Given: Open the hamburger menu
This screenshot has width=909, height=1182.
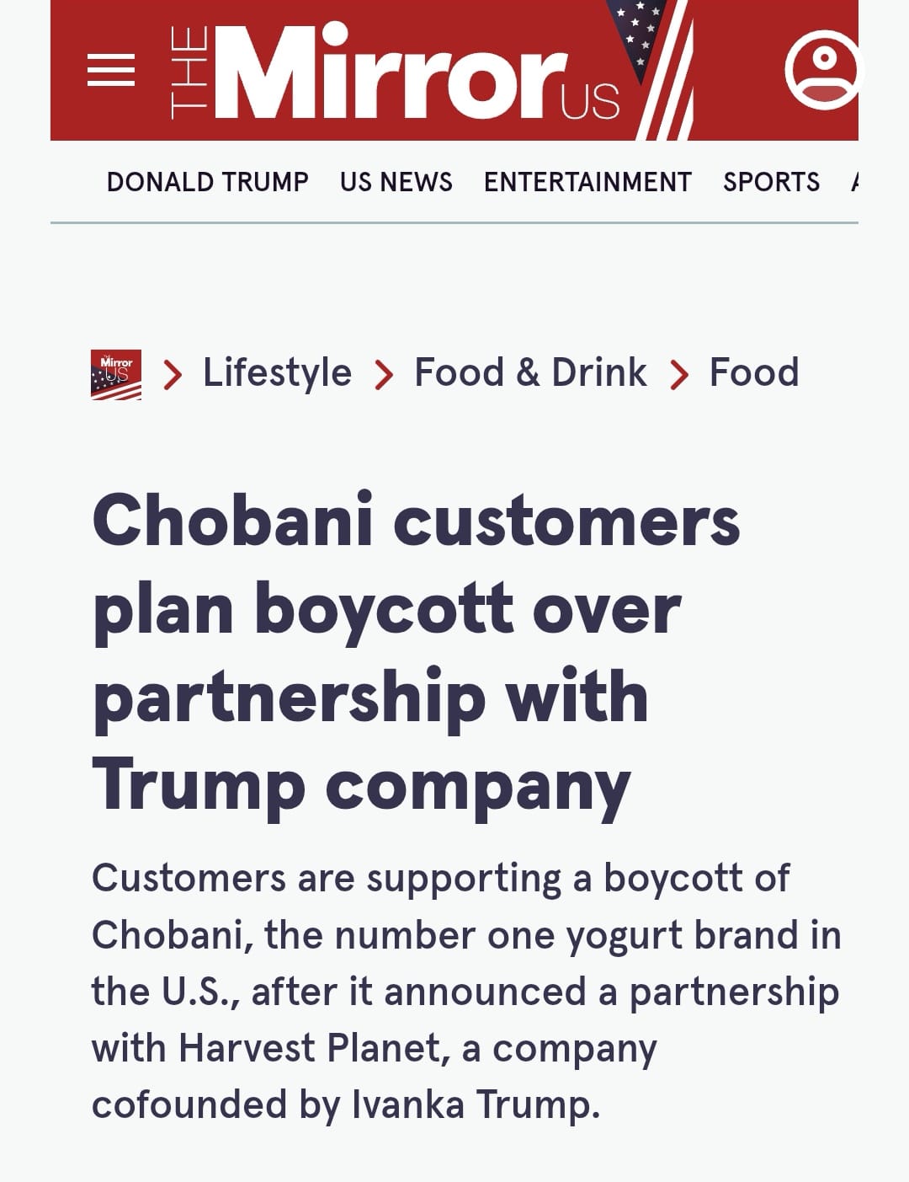Looking at the screenshot, I should (x=111, y=70).
